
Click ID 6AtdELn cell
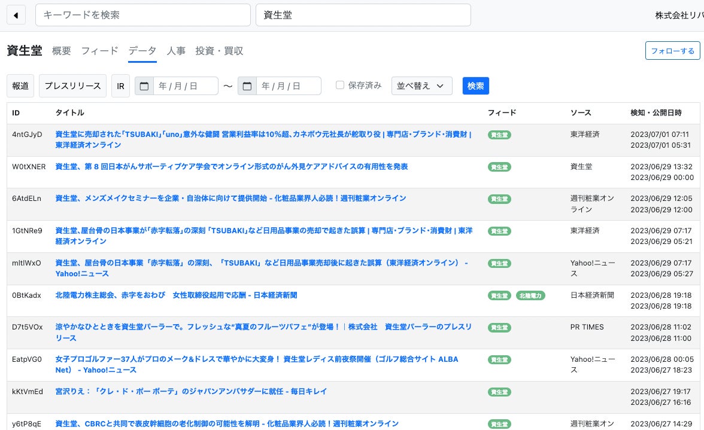tap(26, 199)
